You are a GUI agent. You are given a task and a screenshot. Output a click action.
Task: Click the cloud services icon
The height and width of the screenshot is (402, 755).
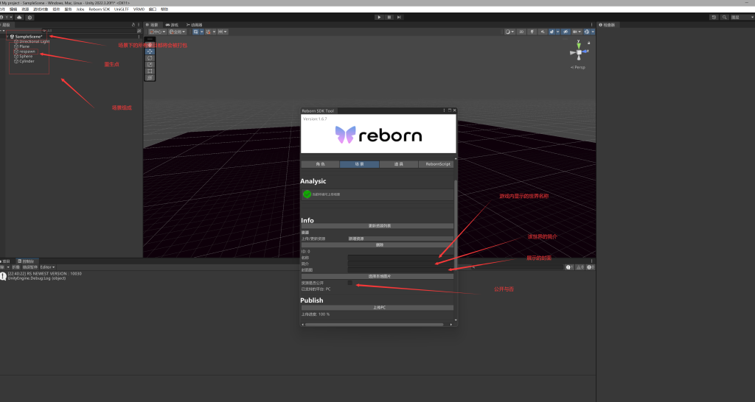(20, 17)
